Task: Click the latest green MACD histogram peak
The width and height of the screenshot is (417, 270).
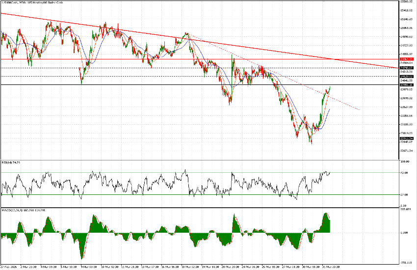Action: tap(325, 215)
